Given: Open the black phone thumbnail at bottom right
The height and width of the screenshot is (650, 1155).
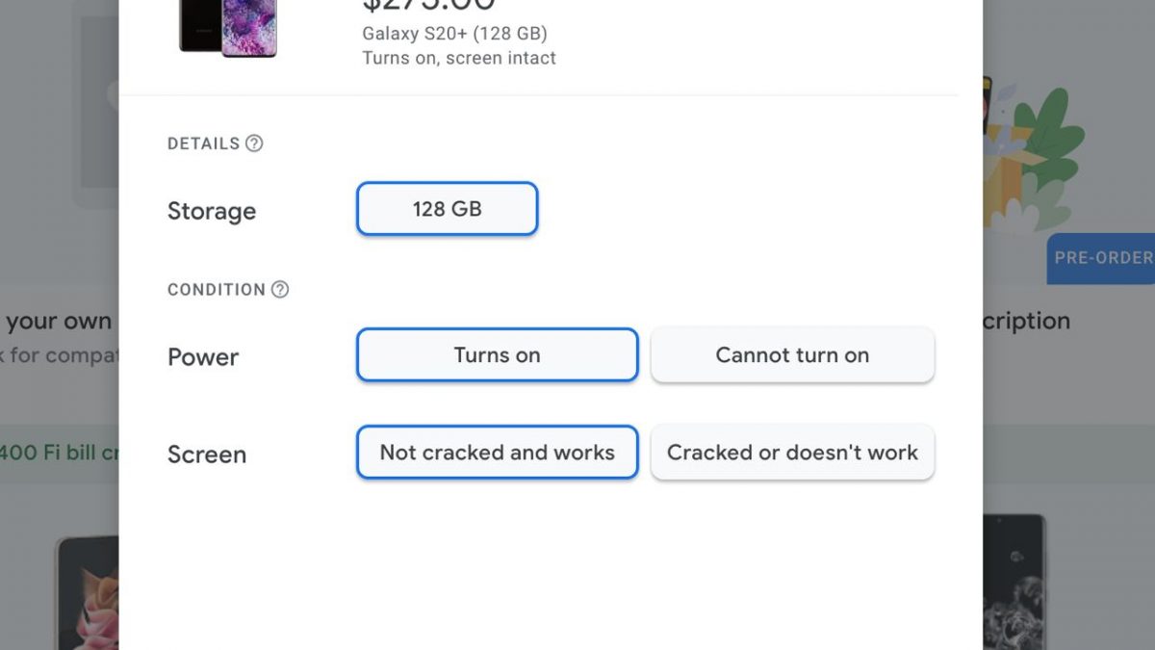Looking at the screenshot, I should [x=1014, y=583].
